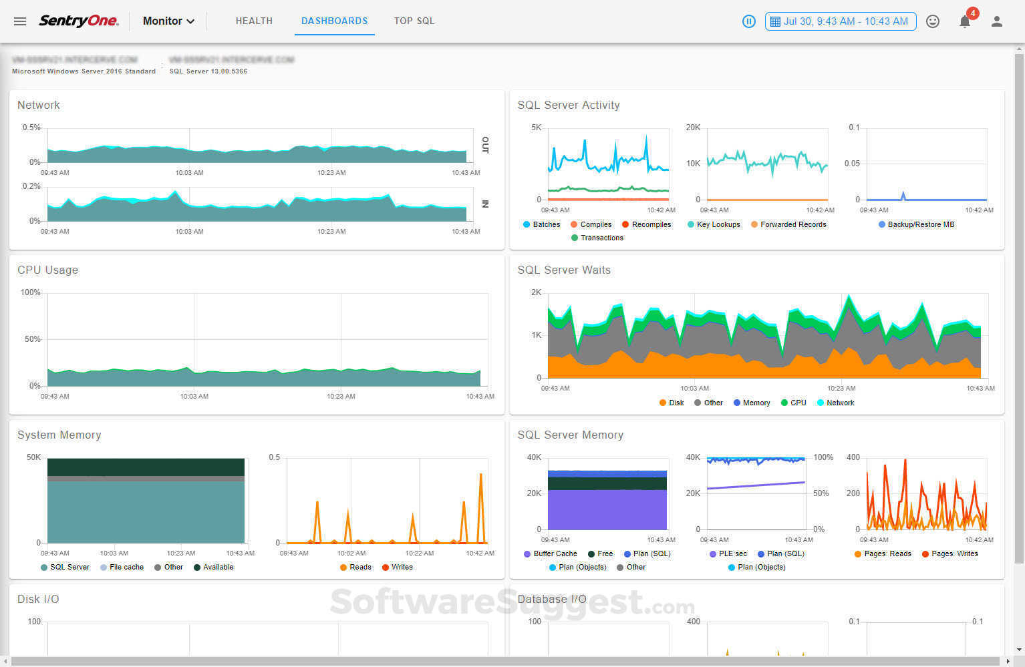
Task: Toggle the Buffer Cache legend entry
Action: [551, 553]
